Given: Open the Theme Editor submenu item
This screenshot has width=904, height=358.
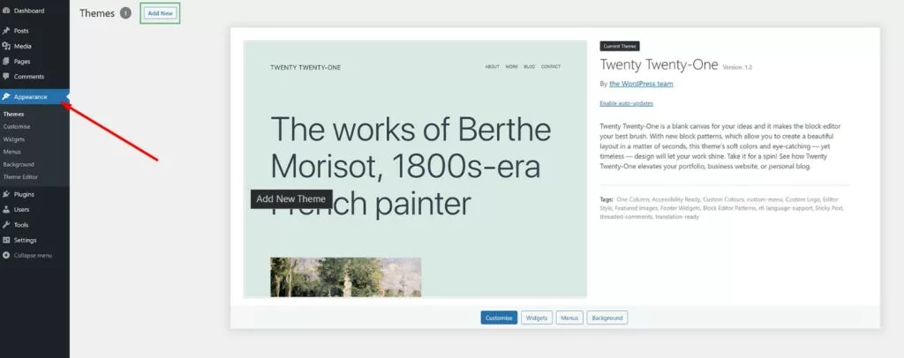Looking at the screenshot, I should [20, 177].
